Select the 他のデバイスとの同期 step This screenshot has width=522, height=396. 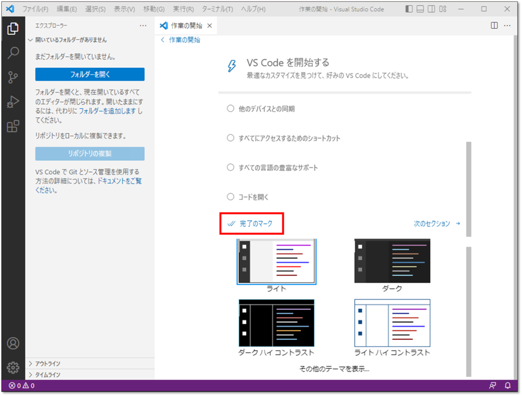pos(261,109)
